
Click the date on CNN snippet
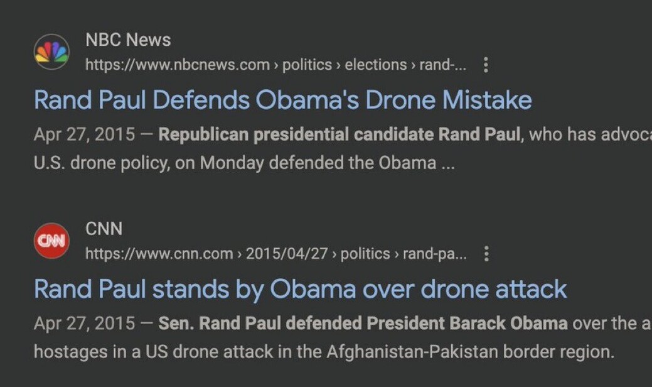coord(84,324)
